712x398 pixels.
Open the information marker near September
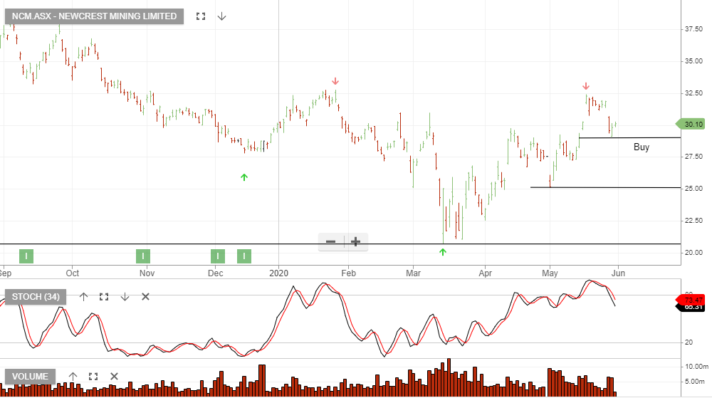click(x=26, y=256)
